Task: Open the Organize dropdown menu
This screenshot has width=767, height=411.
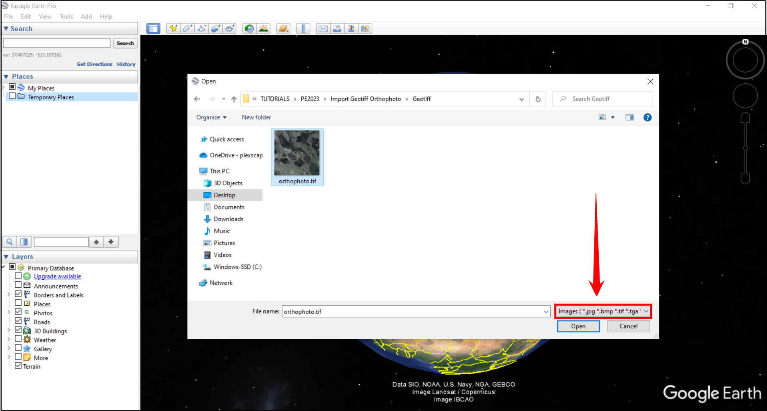Action: pos(211,117)
